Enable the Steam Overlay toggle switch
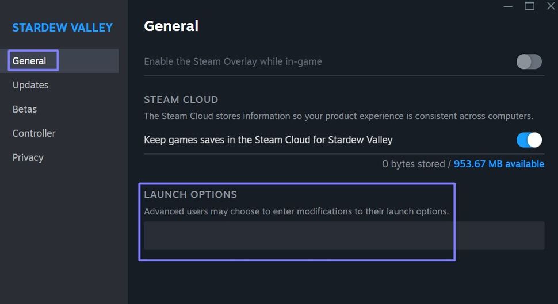The image size is (558, 304). (529, 61)
